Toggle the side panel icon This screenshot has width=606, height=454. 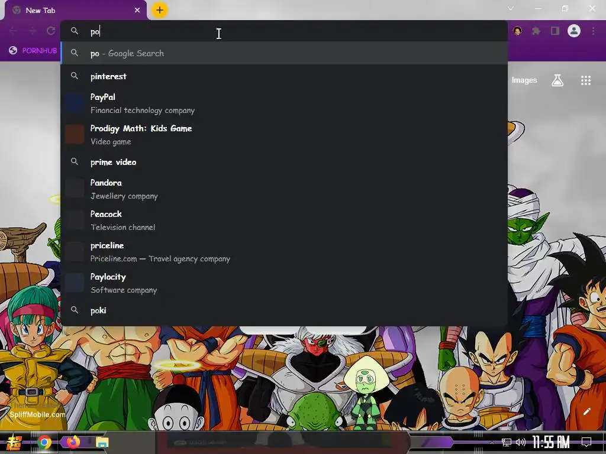[x=555, y=31]
